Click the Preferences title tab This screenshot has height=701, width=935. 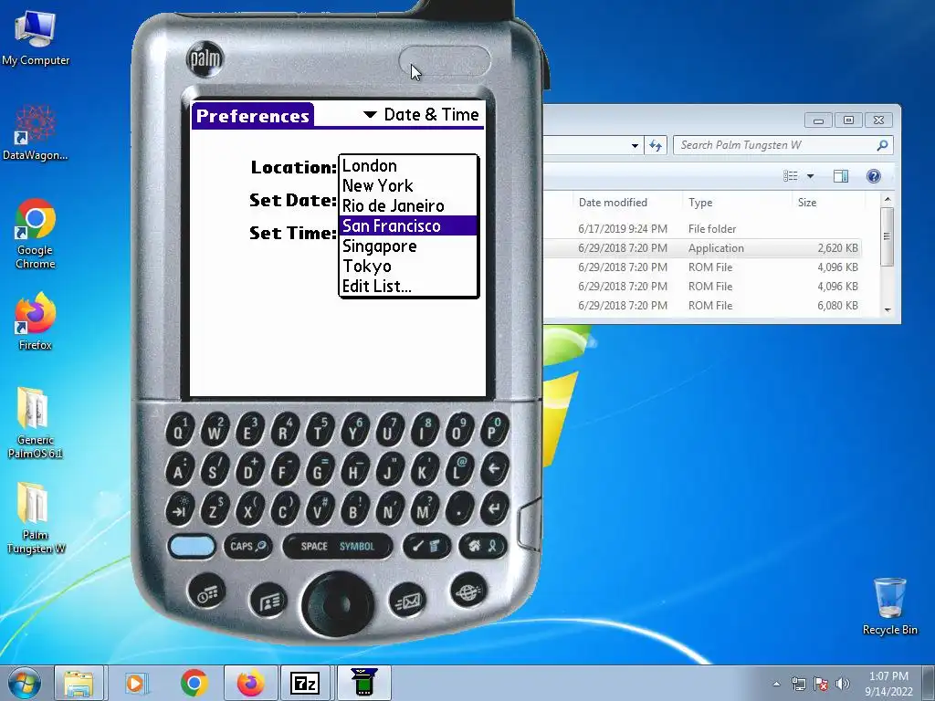tap(253, 116)
